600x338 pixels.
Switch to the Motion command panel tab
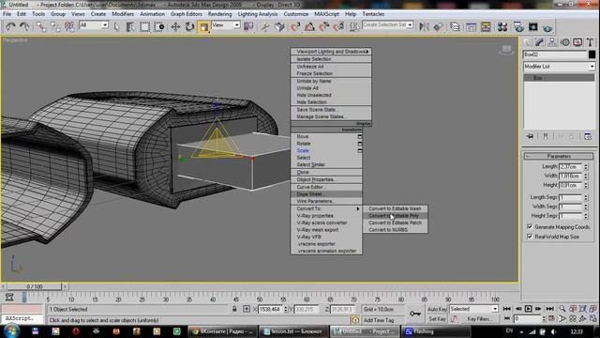pos(564,42)
